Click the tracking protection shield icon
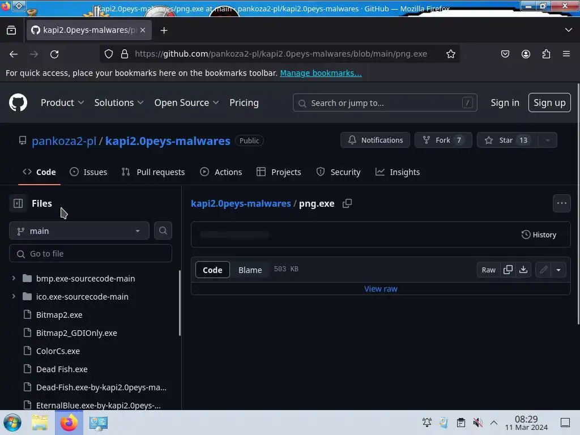 coord(108,54)
